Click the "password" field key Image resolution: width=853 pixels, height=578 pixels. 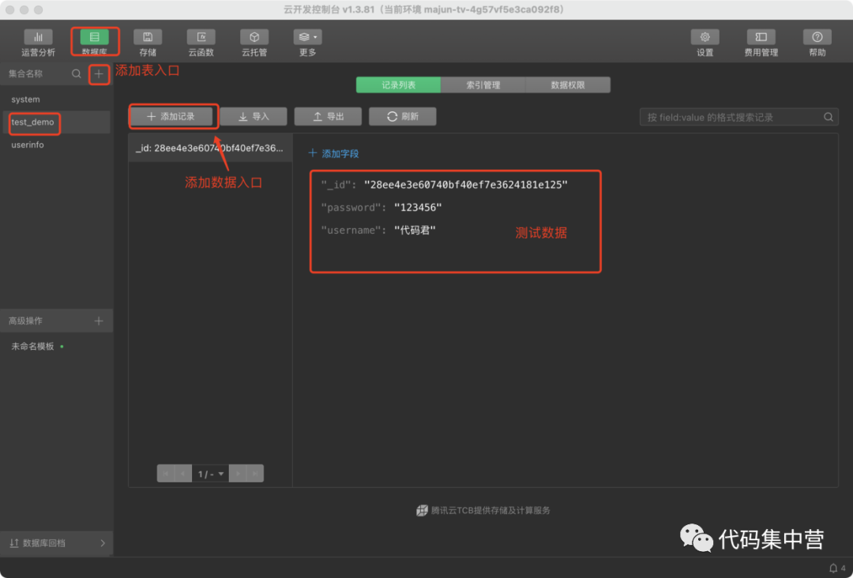point(351,208)
